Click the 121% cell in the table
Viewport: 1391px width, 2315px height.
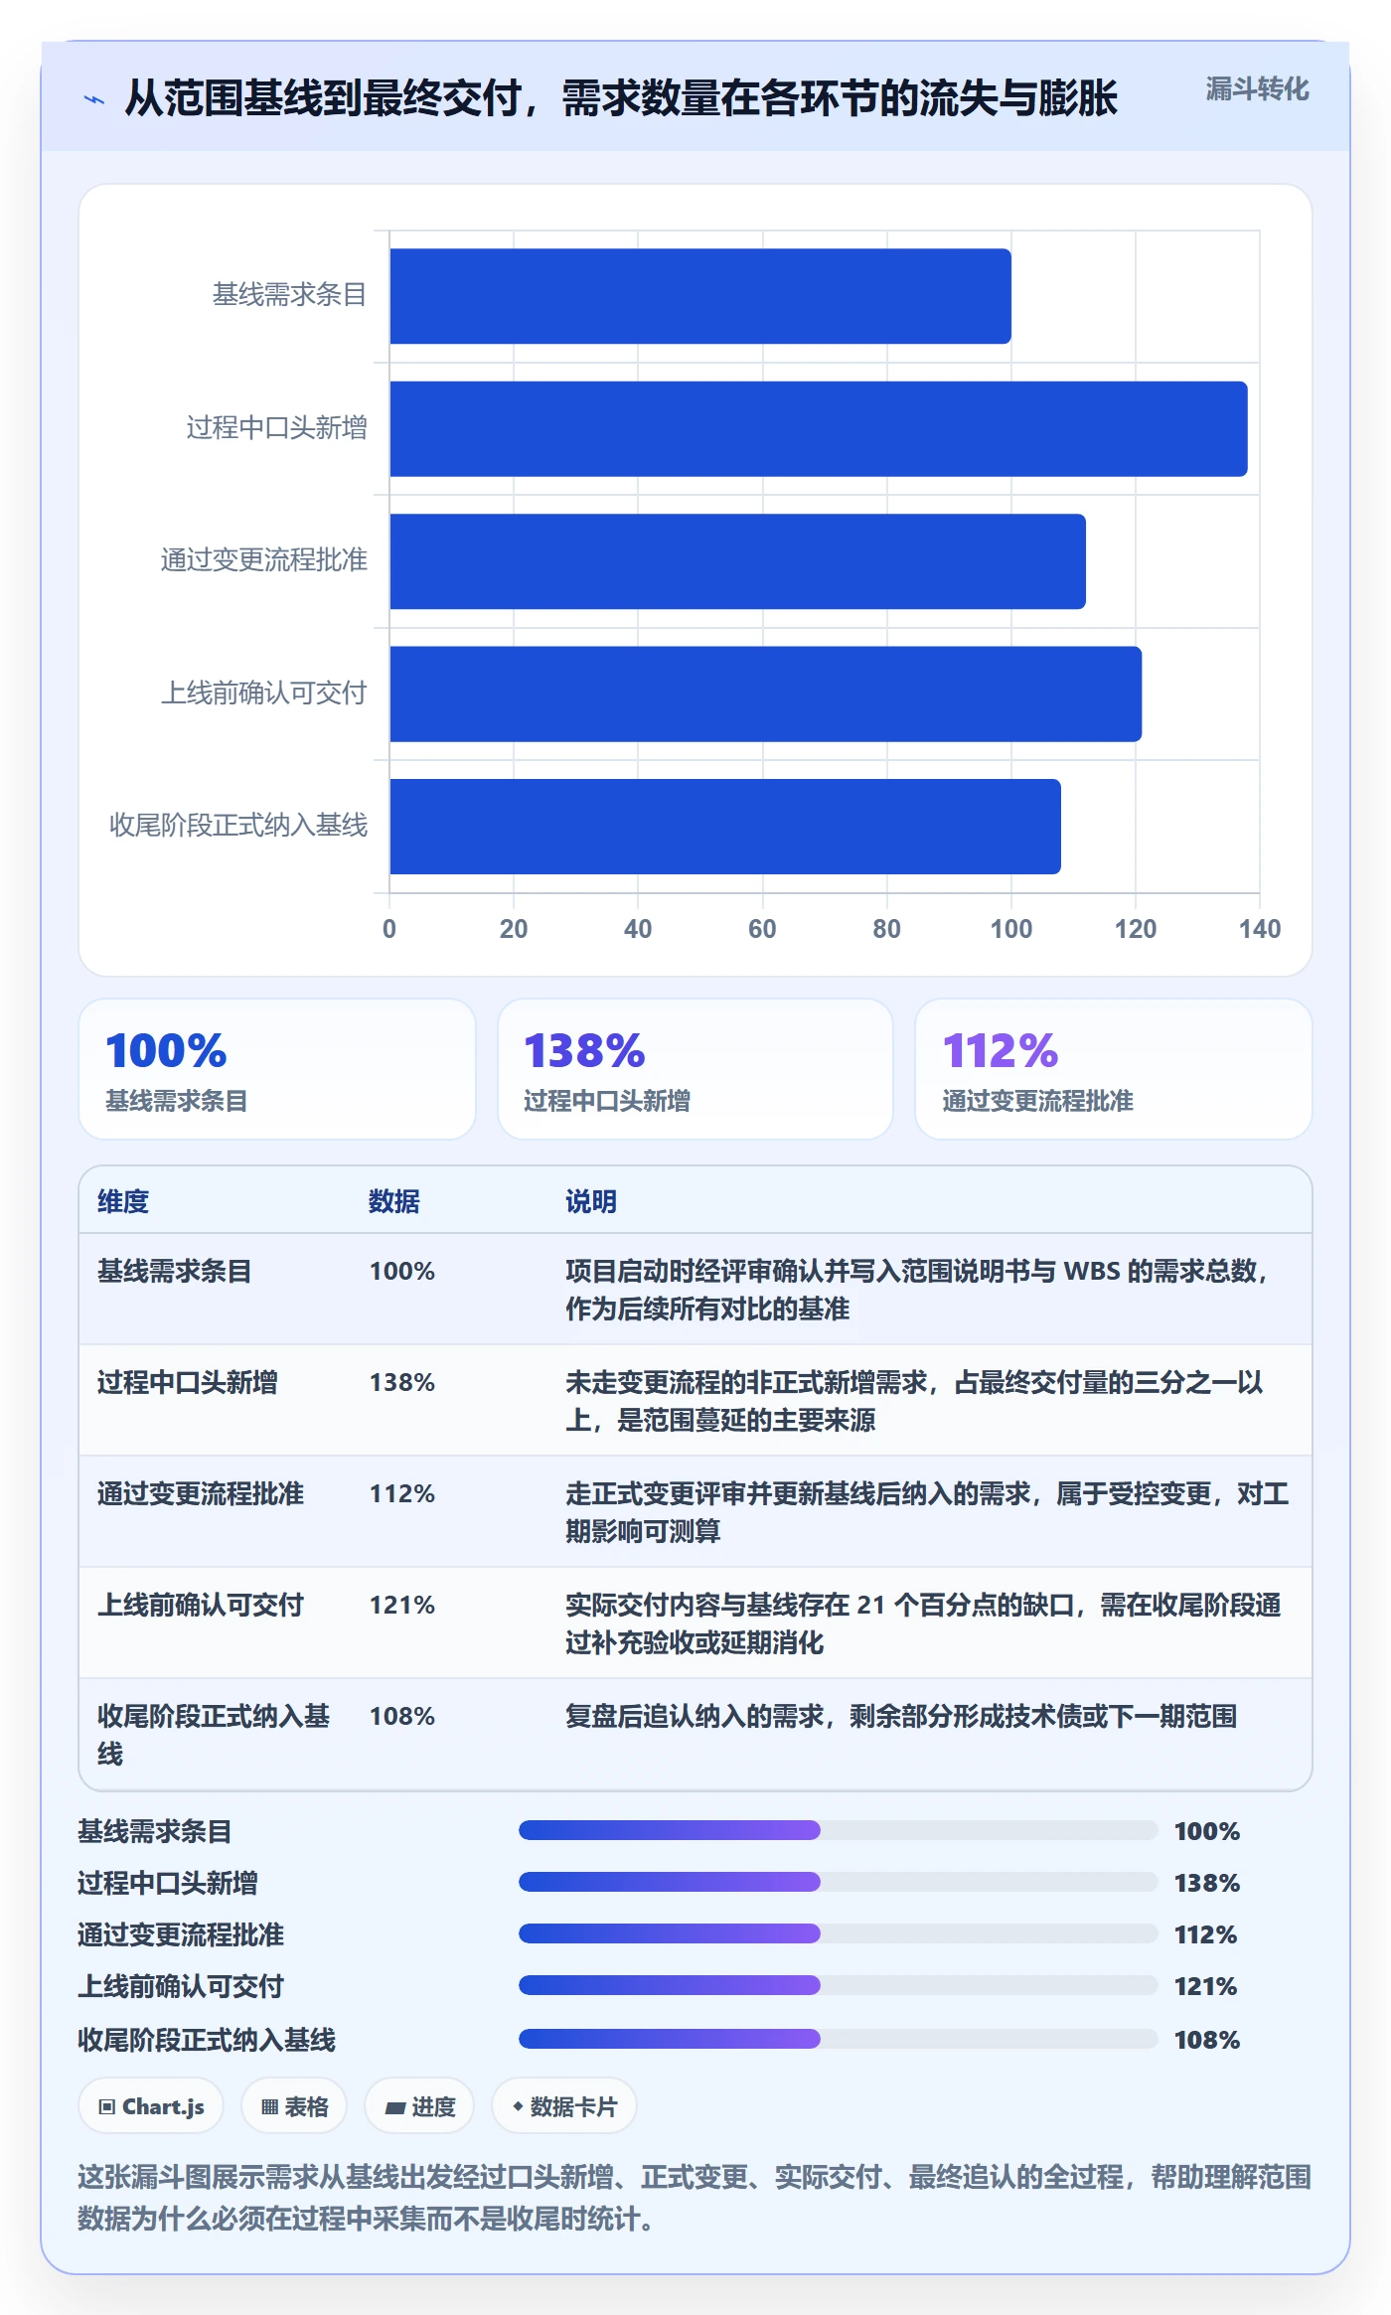(x=402, y=1605)
